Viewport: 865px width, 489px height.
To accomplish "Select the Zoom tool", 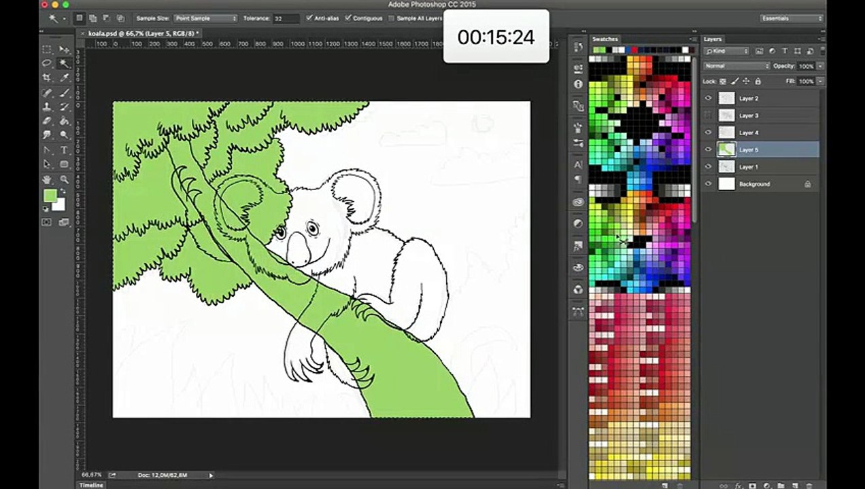I will point(65,180).
